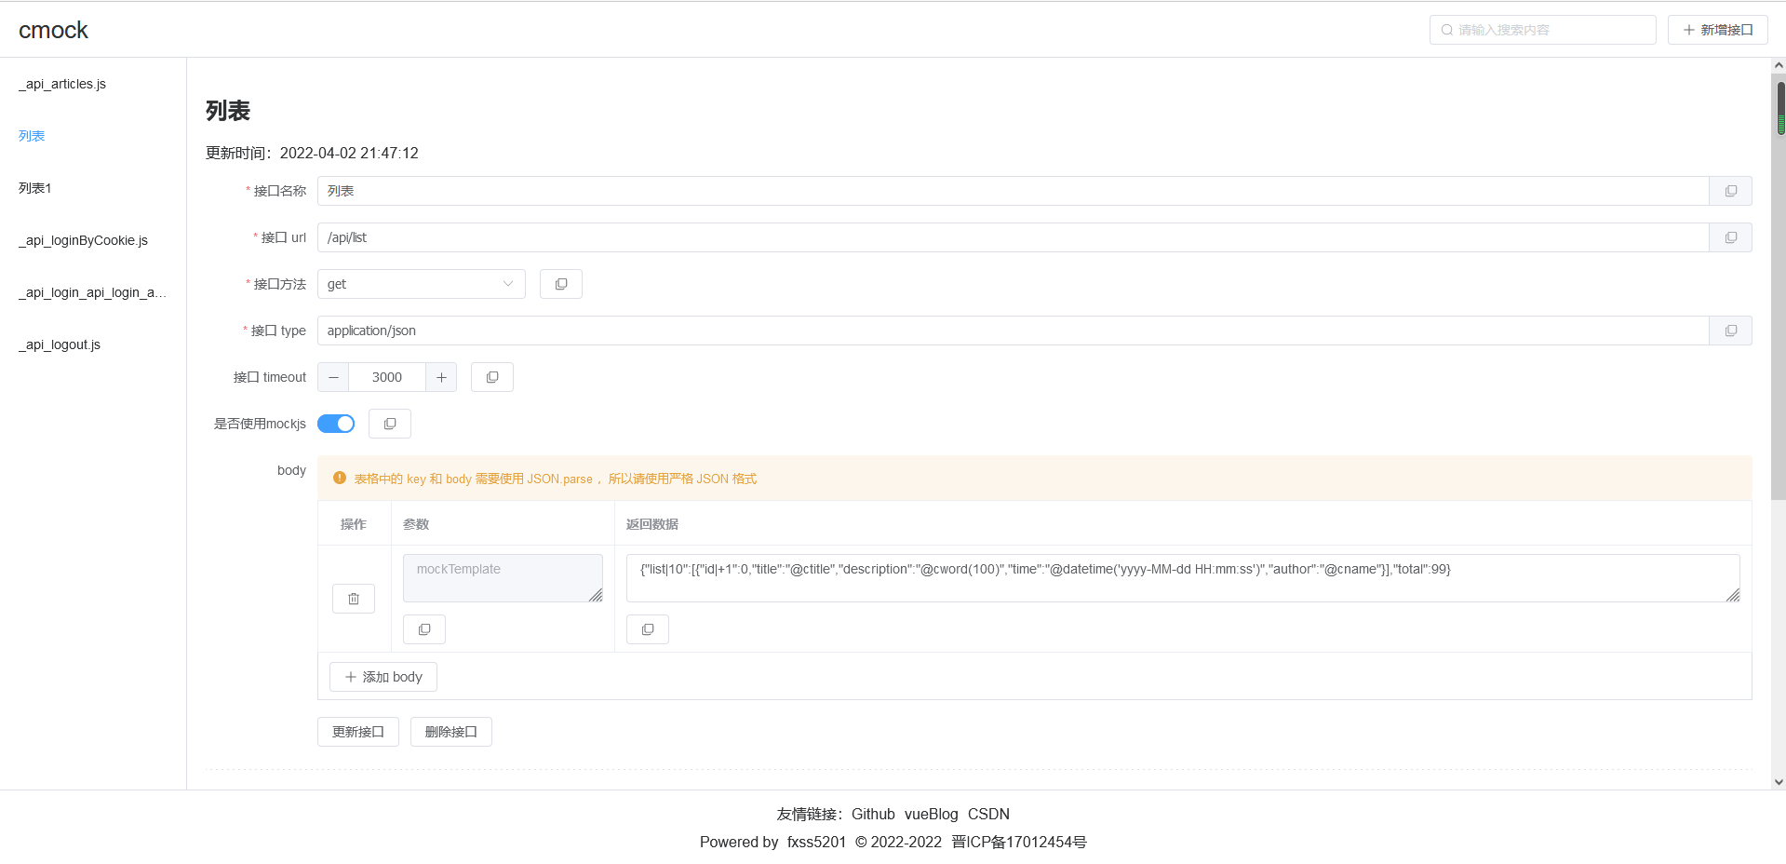Click into the /api/list url input

point(1014,237)
